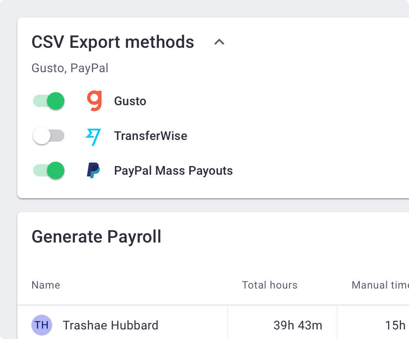Enable the TransferWise export toggle
The width and height of the screenshot is (409, 339).
49,136
